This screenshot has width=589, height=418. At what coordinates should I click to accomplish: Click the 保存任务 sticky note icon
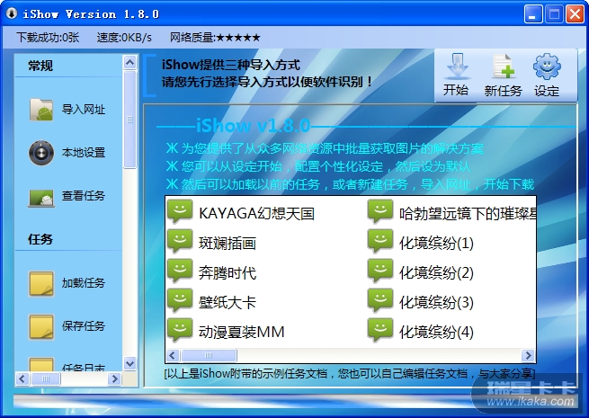point(41,326)
